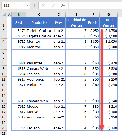Select ene-21 cell in row 12
The width and height of the screenshot is (122, 135).
point(59,85)
